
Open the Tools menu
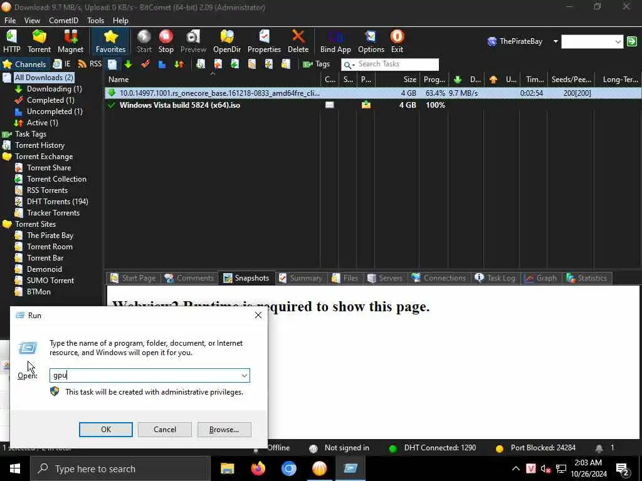pyautogui.click(x=96, y=21)
